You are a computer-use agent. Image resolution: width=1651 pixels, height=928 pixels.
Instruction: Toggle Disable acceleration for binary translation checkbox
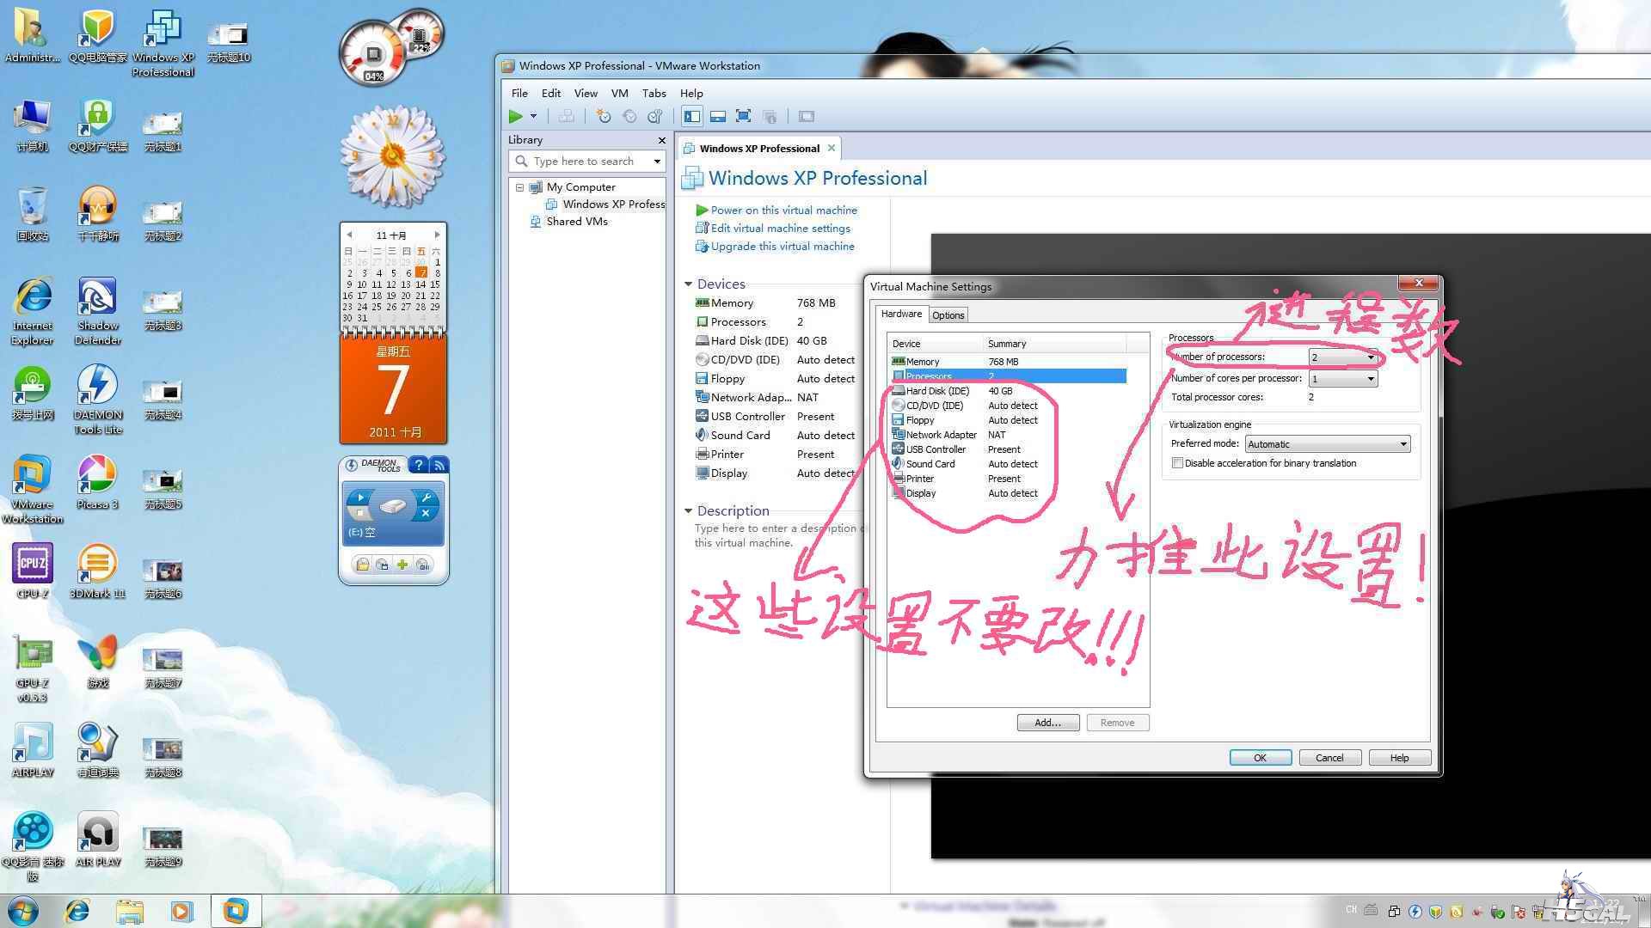click(1177, 463)
